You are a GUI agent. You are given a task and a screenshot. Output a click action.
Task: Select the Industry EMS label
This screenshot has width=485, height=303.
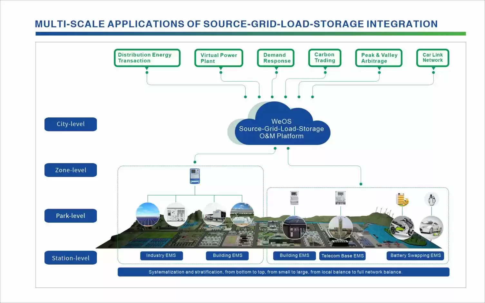click(161, 256)
